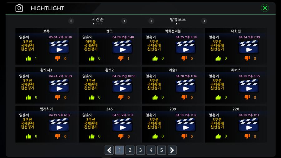Click the camera icon beside HIGHTLIGHT
This screenshot has height=158, width=281.
pos(19,8)
